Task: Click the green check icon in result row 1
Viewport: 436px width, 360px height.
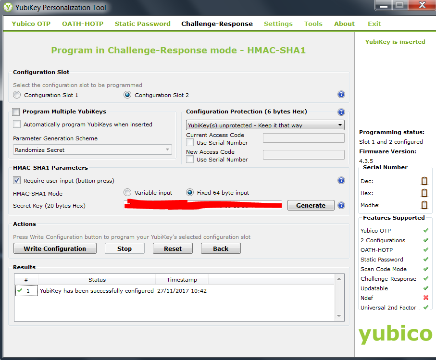Action: (x=20, y=291)
